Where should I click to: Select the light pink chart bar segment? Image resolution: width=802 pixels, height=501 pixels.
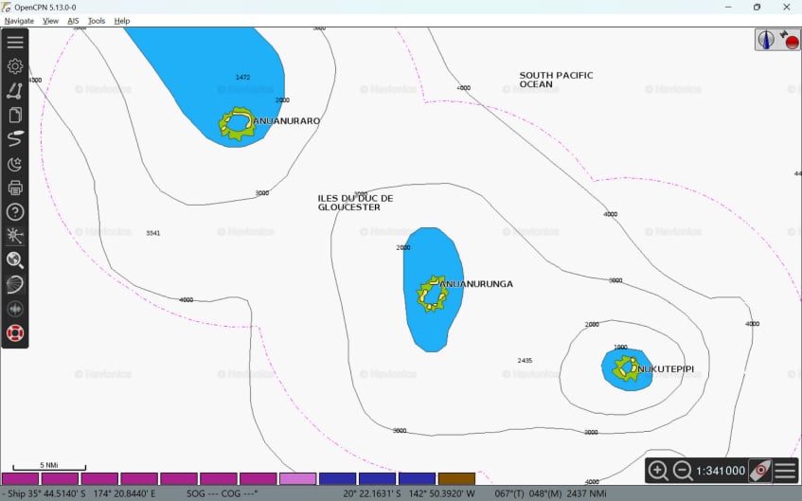point(298,479)
